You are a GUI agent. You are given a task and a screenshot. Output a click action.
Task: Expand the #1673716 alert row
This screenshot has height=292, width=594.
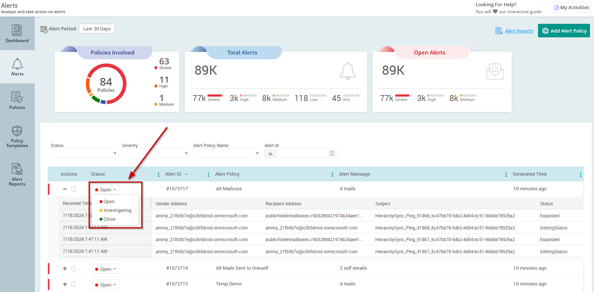pos(65,269)
